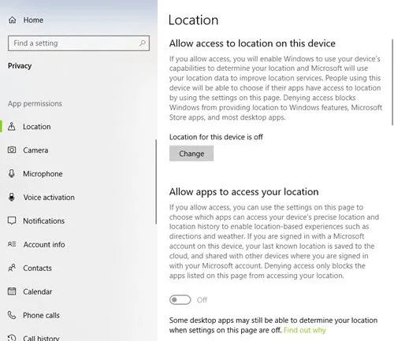394x341 pixels.
Task: Click the Notifications speech bubble icon
Action: point(12,221)
